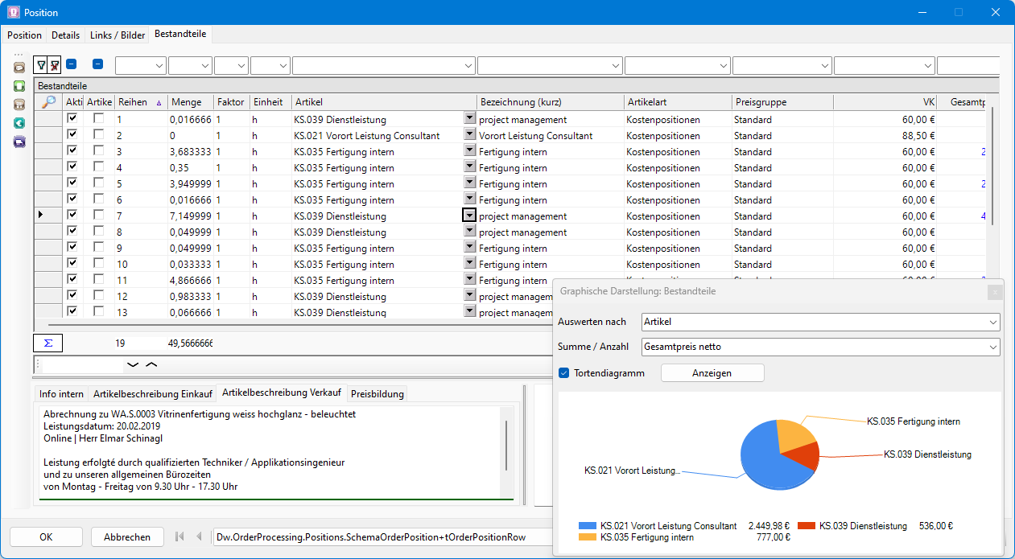Click the sigma sum button
Image resolution: width=1015 pixels, height=559 pixels.
(x=47, y=343)
